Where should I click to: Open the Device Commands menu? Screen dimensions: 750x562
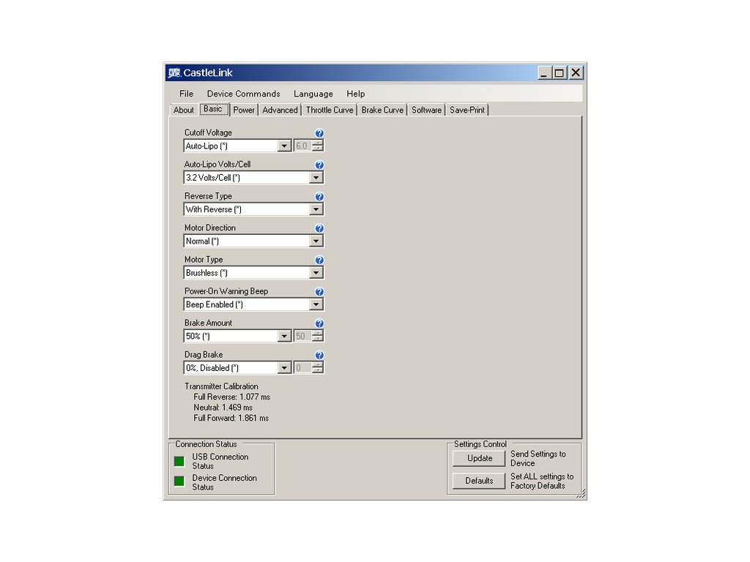[x=243, y=94]
